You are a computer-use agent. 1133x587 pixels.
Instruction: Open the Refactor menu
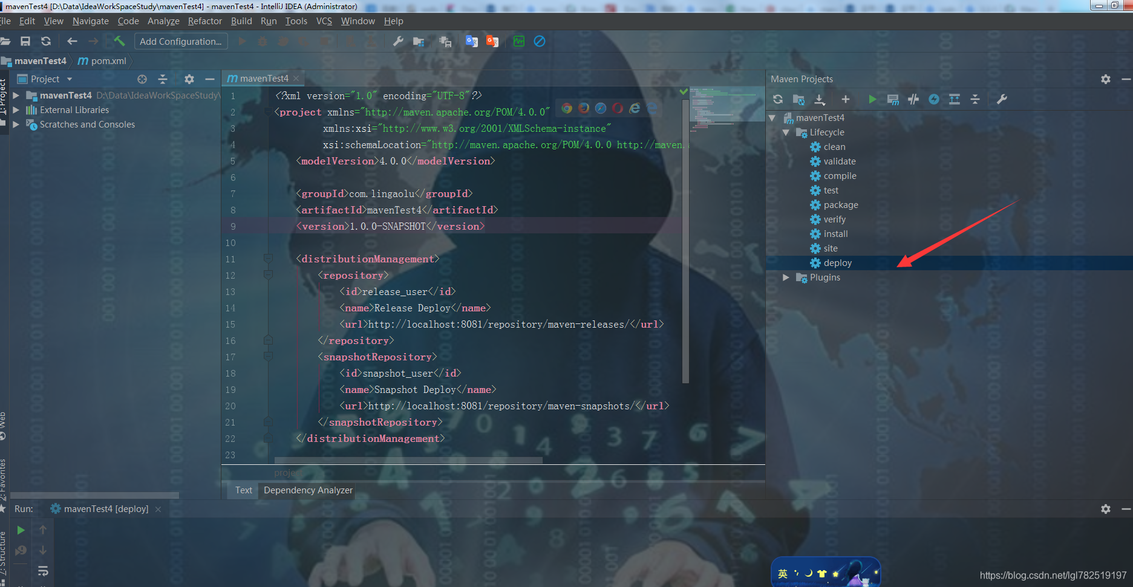tap(205, 21)
